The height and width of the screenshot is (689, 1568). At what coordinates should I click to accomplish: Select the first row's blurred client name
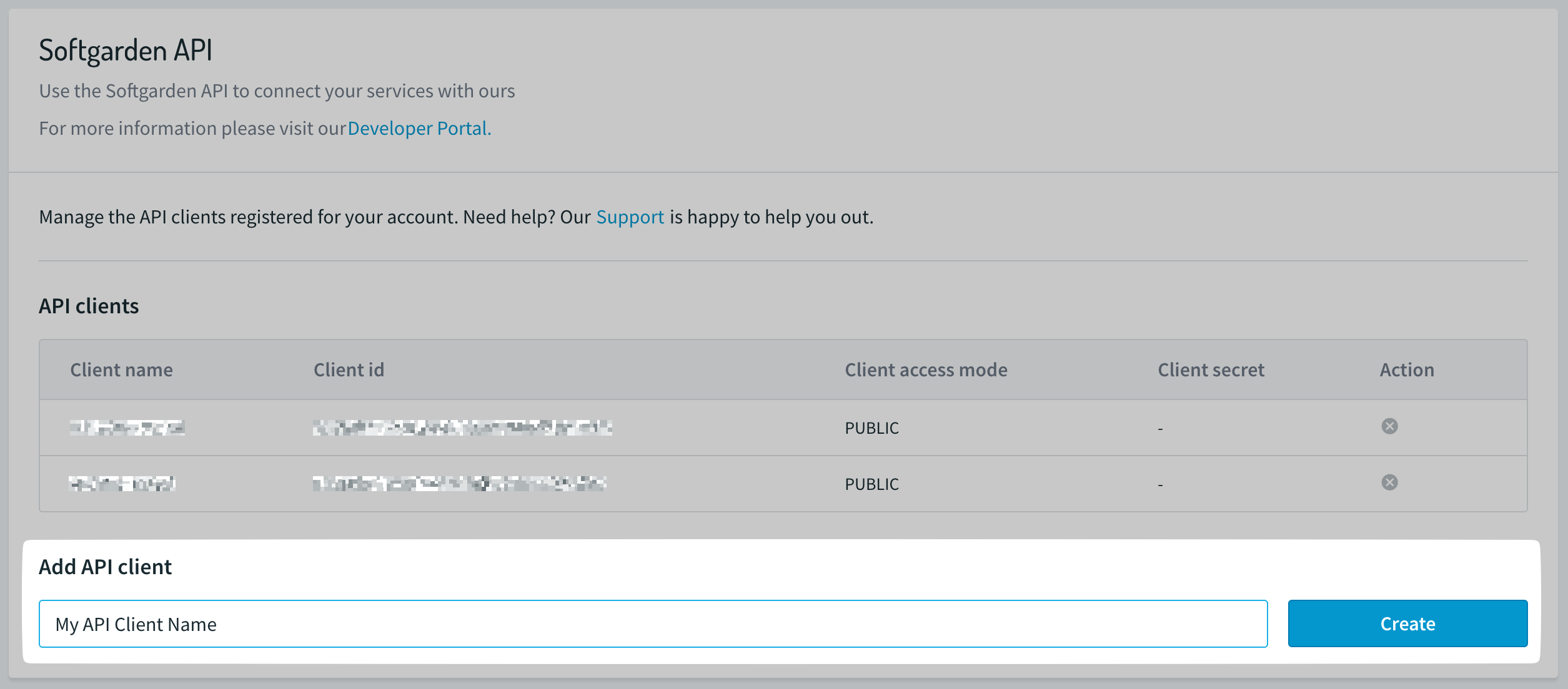pos(127,428)
